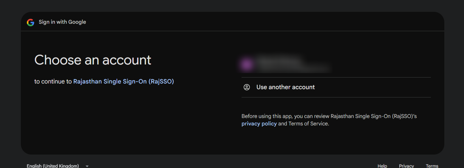Select the blurred account name entry
The image size is (464, 168).
tap(279, 60)
